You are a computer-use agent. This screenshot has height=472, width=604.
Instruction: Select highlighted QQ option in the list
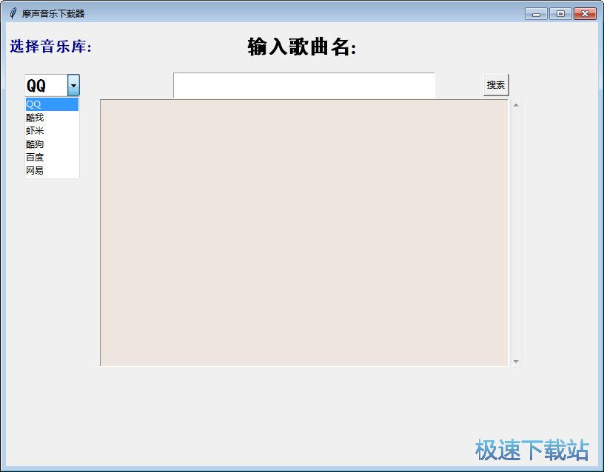coord(51,104)
